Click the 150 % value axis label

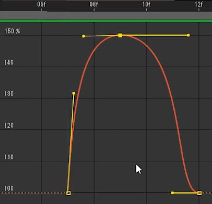click(12, 31)
